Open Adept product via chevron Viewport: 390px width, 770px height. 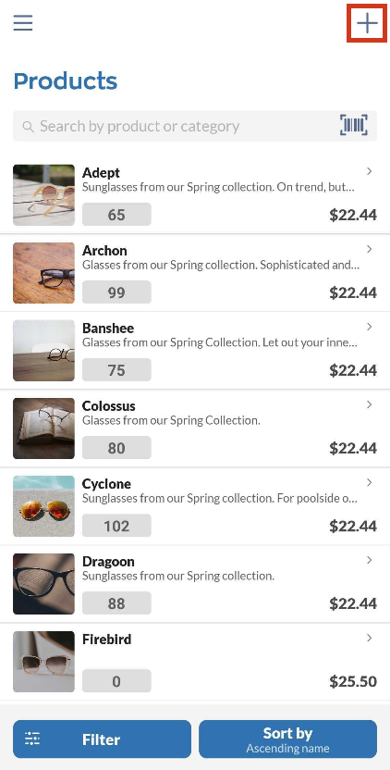[370, 171]
